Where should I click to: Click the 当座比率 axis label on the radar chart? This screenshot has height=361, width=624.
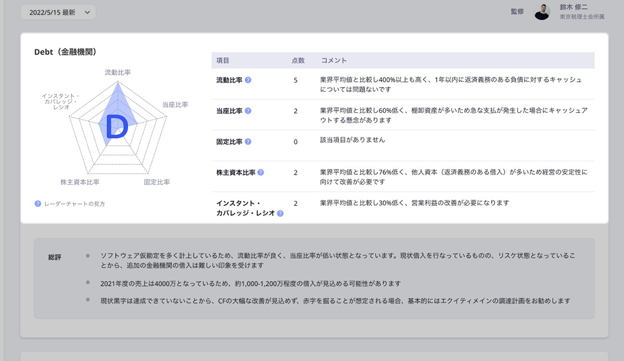(x=175, y=105)
